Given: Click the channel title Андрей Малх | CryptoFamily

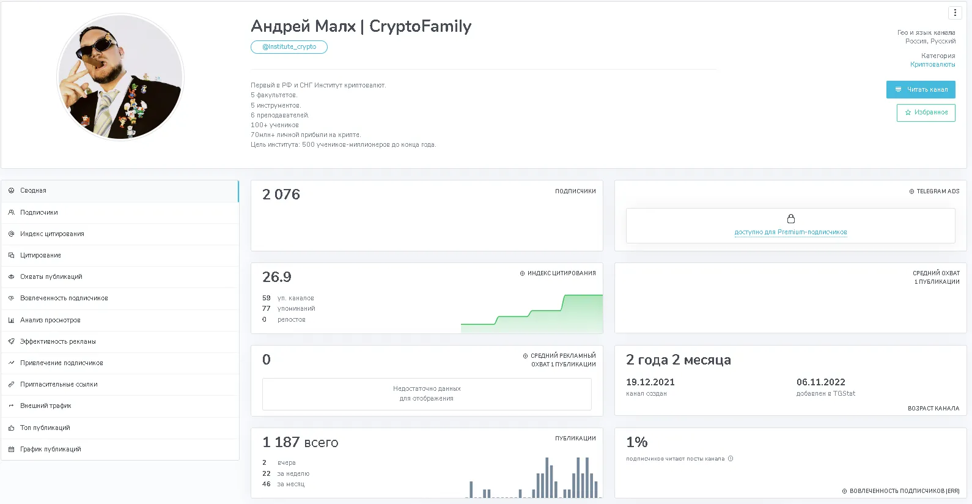Looking at the screenshot, I should click(x=361, y=26).
